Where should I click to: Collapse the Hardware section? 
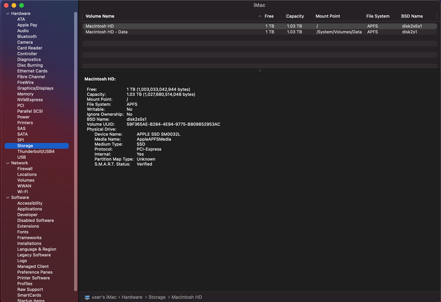(x=8, y=13)
